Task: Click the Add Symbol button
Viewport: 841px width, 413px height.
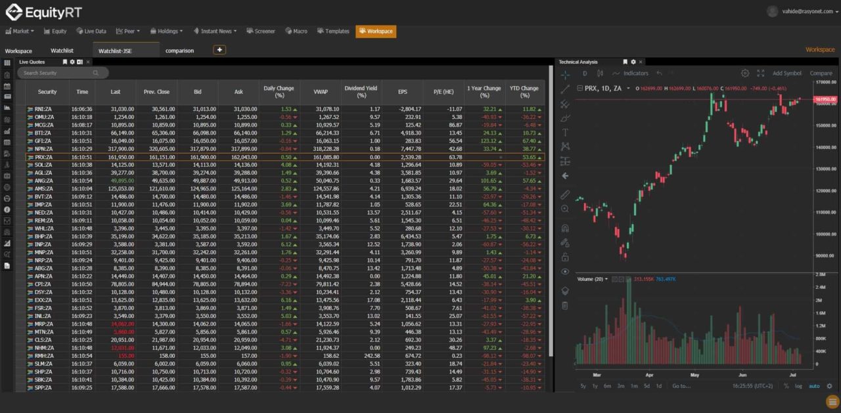Action: 786,74
